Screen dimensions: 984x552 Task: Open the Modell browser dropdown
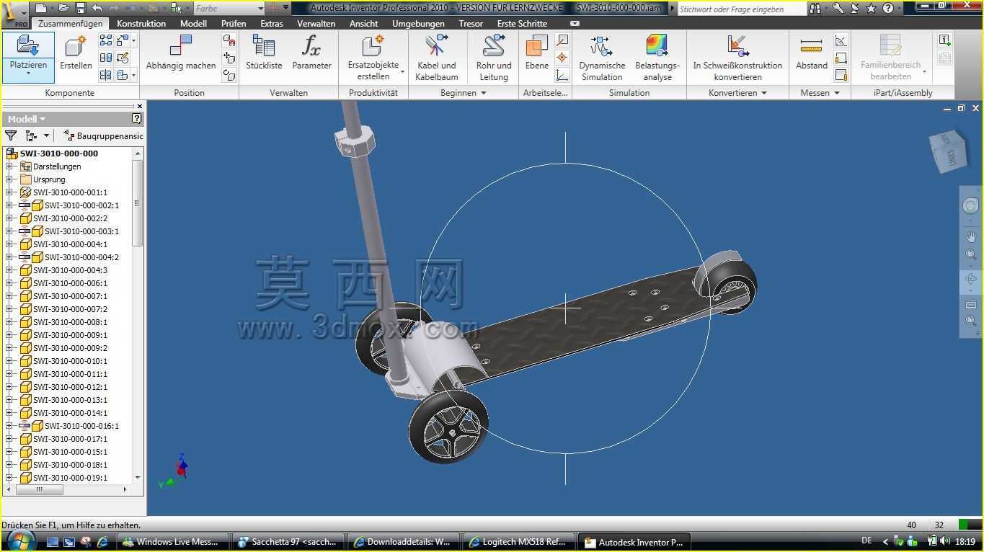click(27, 119)
